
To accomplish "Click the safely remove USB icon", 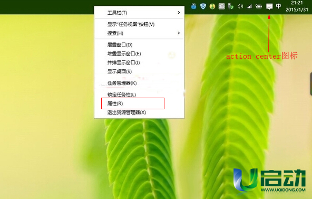I will click(x=231, y=6).
